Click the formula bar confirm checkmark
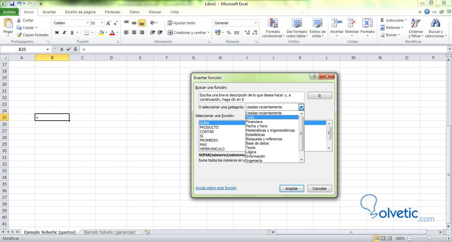The image size is (452, 242). point(68,49)
